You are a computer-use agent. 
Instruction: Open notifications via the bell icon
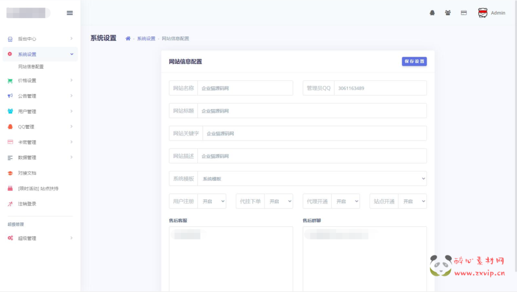pos(432,13)
